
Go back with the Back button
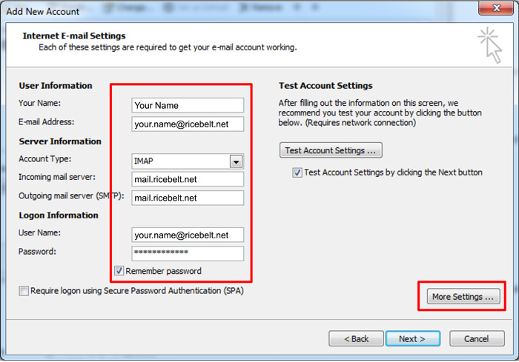(x=356, y=339)
